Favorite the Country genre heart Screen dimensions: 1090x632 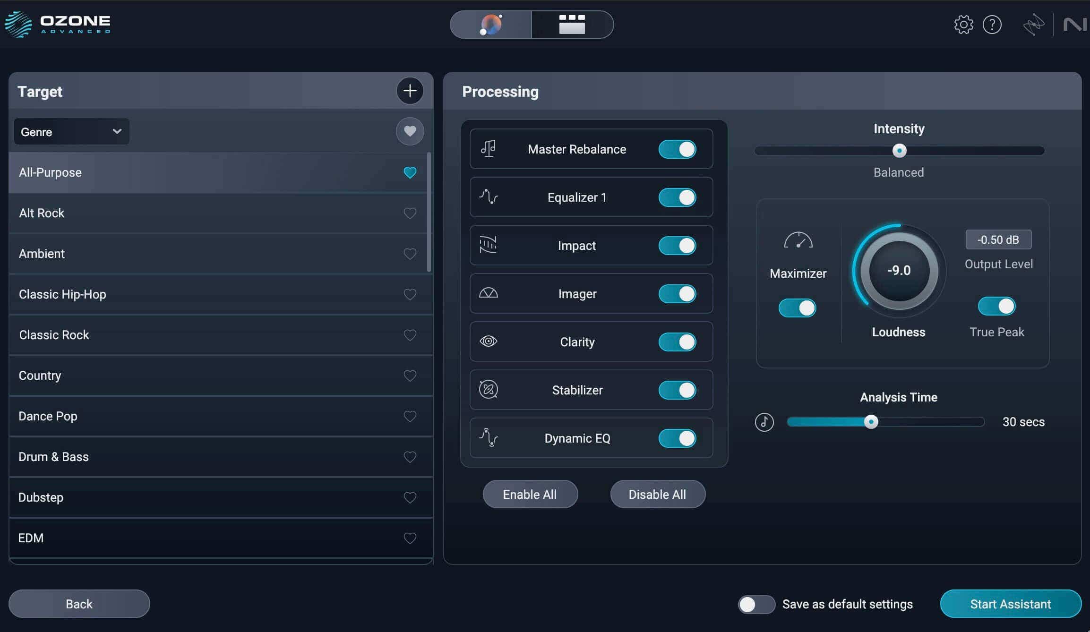410,376
